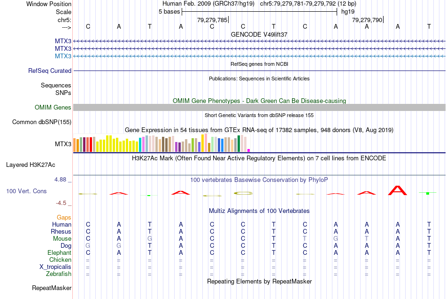Click the Layered H3K27Ac track label
The width and height of the screenshot is (446, 299).
(x=31, y=165)
